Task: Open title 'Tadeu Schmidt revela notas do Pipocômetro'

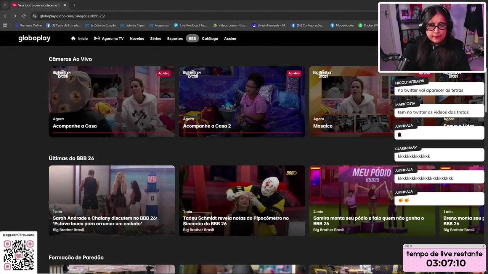Action: point(236,221)
